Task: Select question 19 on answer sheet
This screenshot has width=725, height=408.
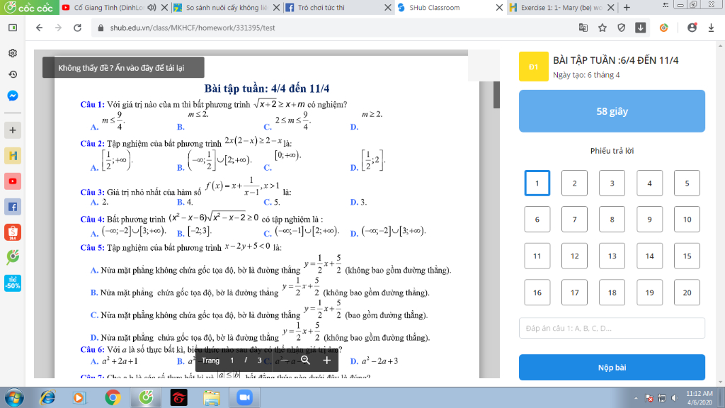Action: (x=649, y=293)
